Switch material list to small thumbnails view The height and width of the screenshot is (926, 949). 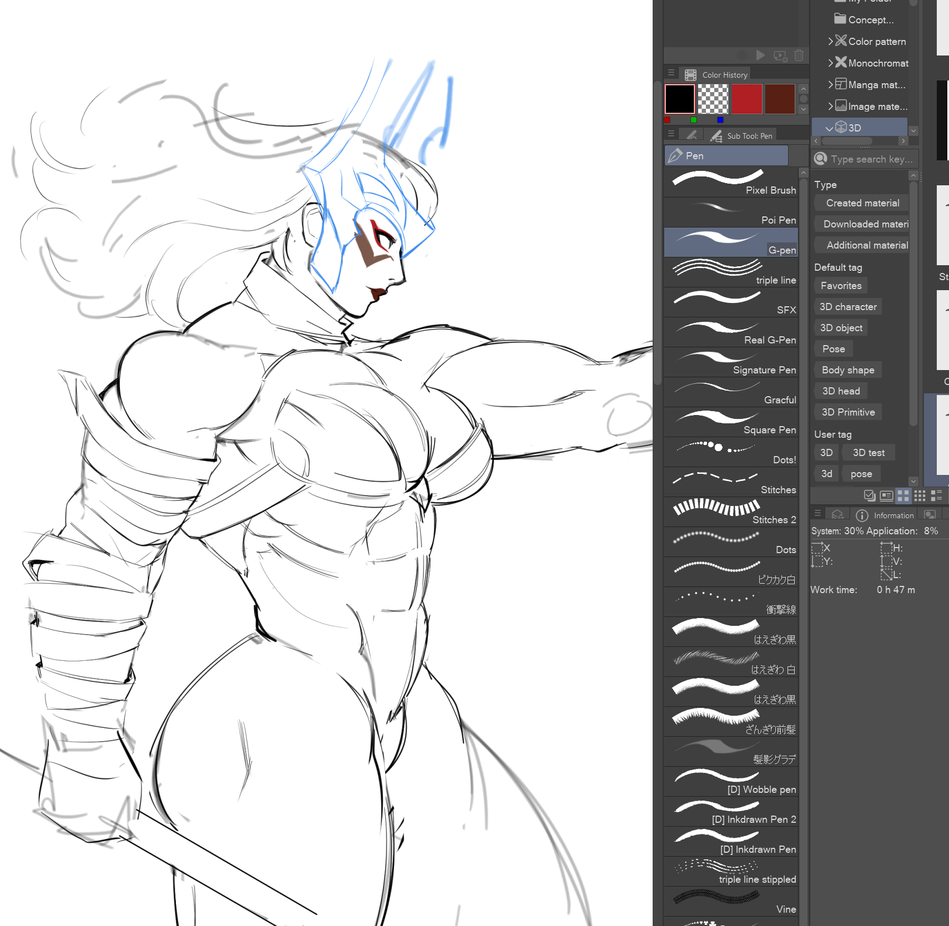pos(920,495)
